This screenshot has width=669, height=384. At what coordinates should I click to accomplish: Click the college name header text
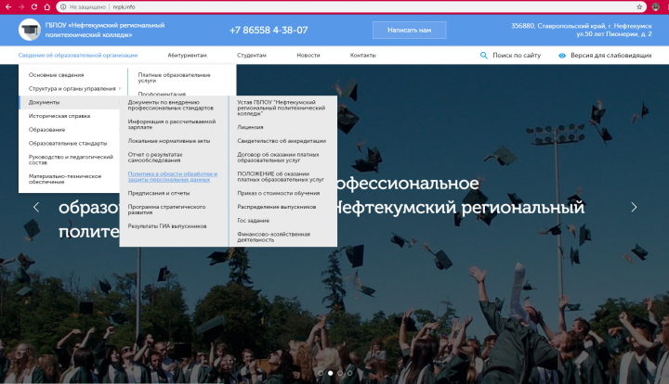(105, 30)
